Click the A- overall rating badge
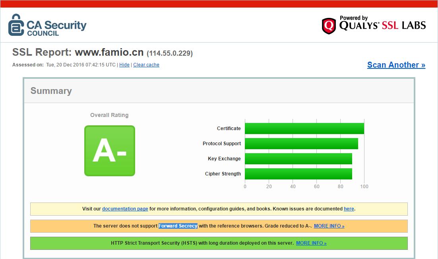The height and width of the screenshot is (259, 438). click(x=110, y=151)
